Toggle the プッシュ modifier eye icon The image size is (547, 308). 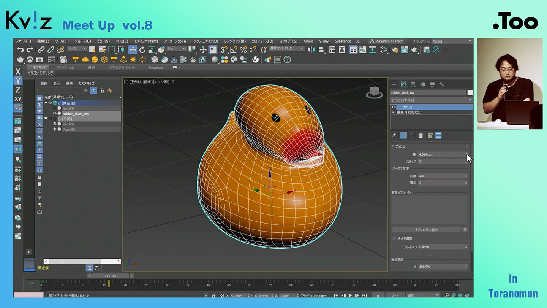pyautogui.click(x=394, y=107)
